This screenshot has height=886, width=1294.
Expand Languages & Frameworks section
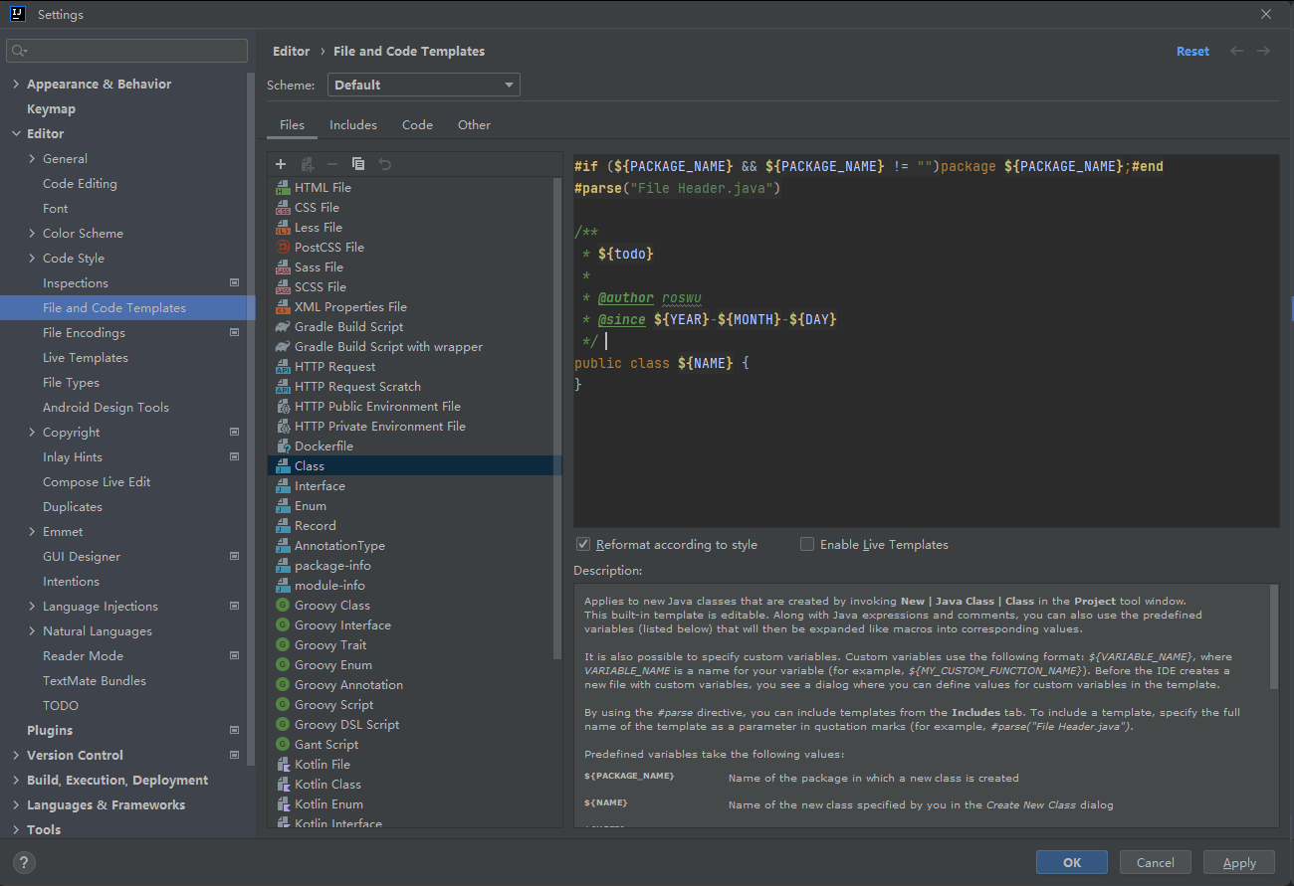(16, 804)
